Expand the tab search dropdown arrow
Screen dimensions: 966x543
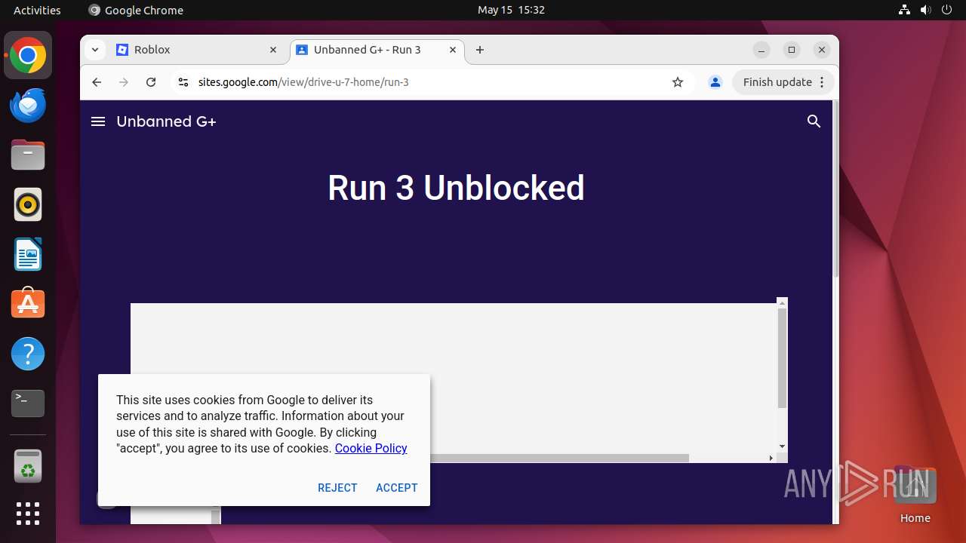tap(95, 50)
